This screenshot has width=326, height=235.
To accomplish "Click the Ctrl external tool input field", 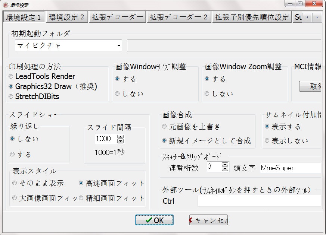I will click(259, 201).
